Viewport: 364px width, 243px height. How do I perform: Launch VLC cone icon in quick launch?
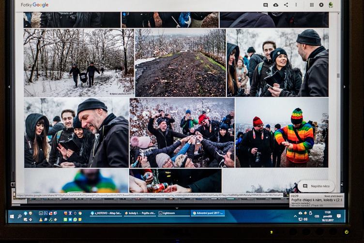(41, 220)
